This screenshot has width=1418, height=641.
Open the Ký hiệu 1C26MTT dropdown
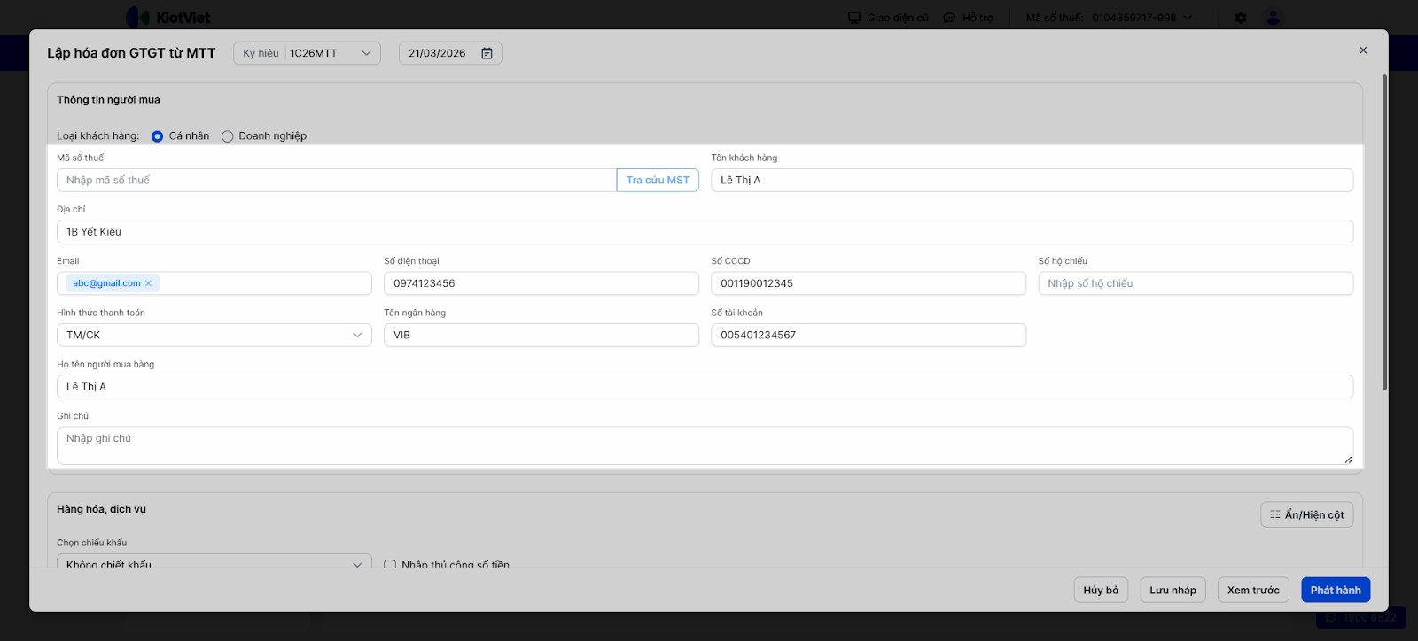307,53
